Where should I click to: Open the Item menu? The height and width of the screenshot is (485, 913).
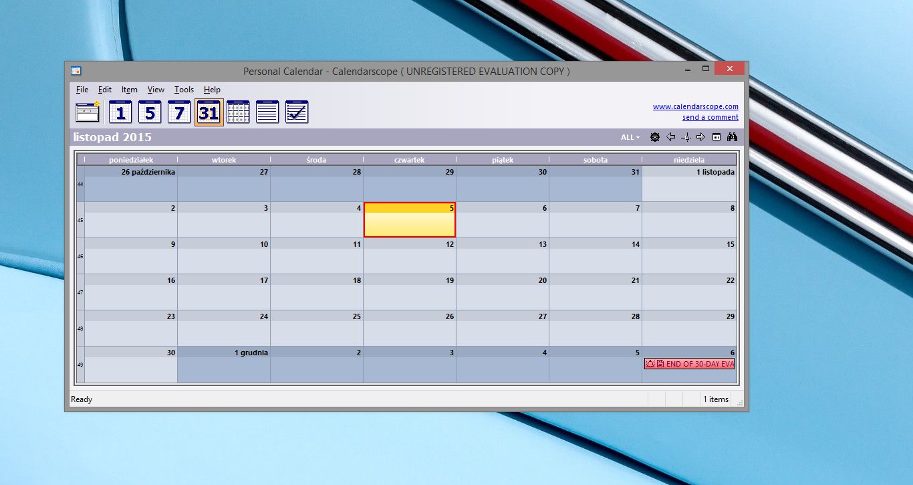(130, 90)
